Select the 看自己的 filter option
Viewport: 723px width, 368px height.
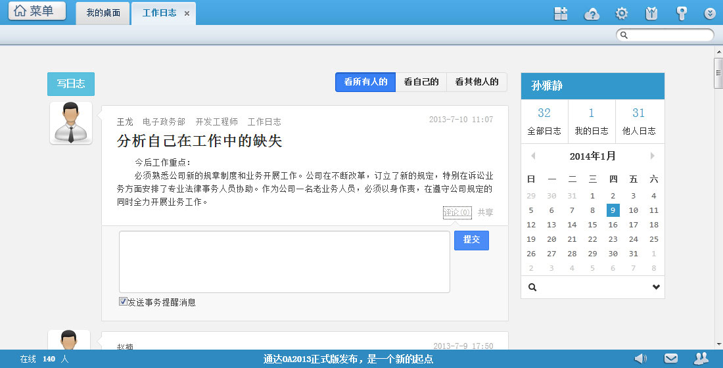[x=421, y=82]
